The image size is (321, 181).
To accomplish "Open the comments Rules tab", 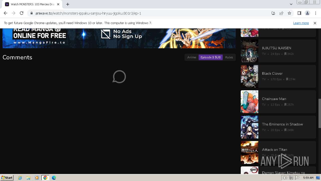I will click(x=229, y=57).
